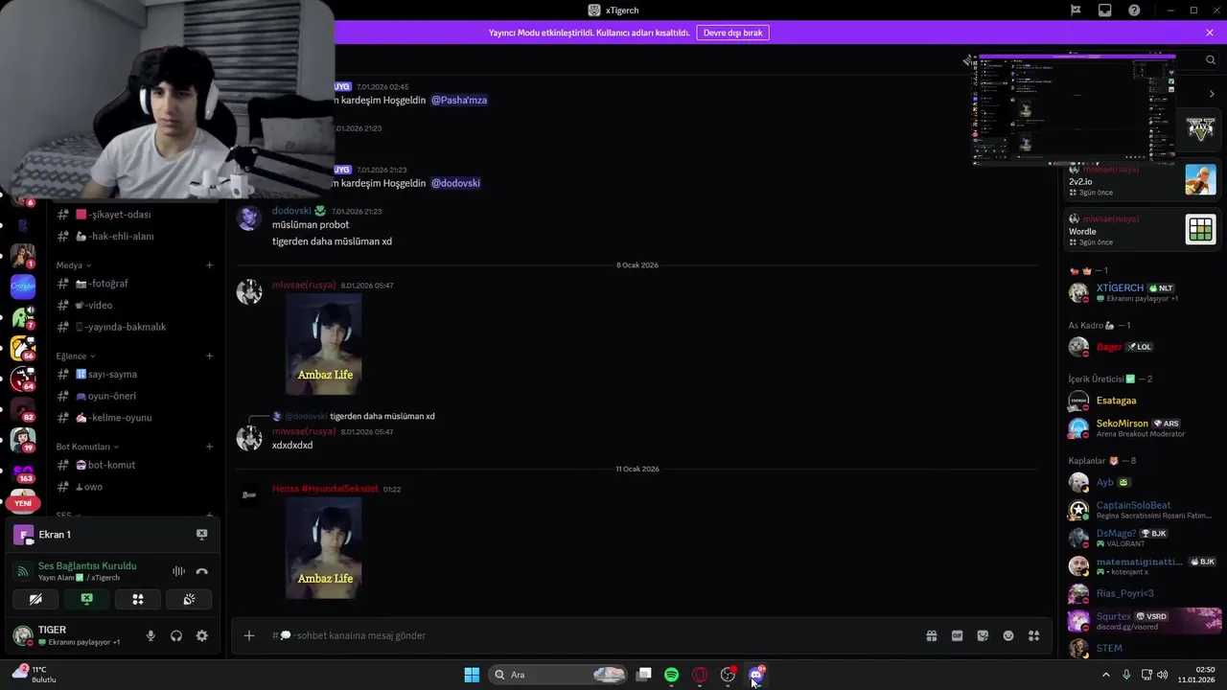The height and width of the screenshot is (690, 1227).
Task: Open CaptainSoloBeat member profile
Action: (x=1141, y=510)
